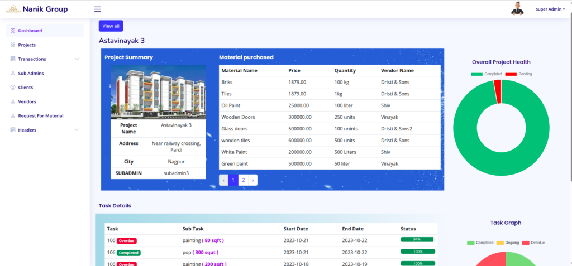
Task: Click the super admin avatar picture
Action: pos(517,9)
